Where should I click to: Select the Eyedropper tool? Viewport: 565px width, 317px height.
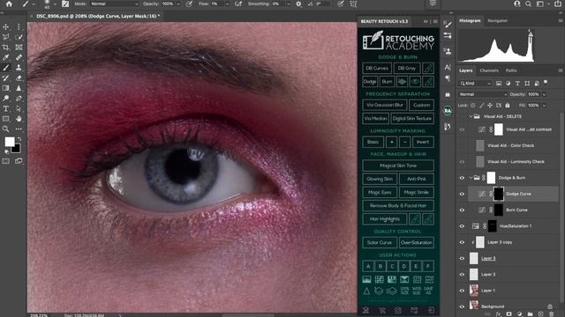pyautogui.click(x=6, y=57)
